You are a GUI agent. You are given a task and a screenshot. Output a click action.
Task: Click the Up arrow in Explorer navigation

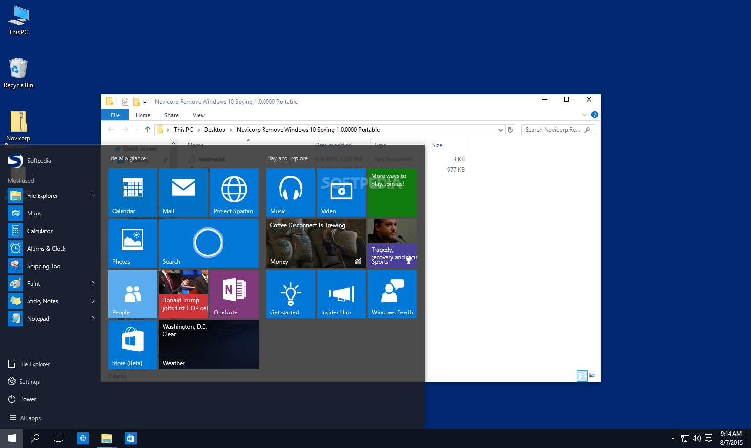[148, 130]
